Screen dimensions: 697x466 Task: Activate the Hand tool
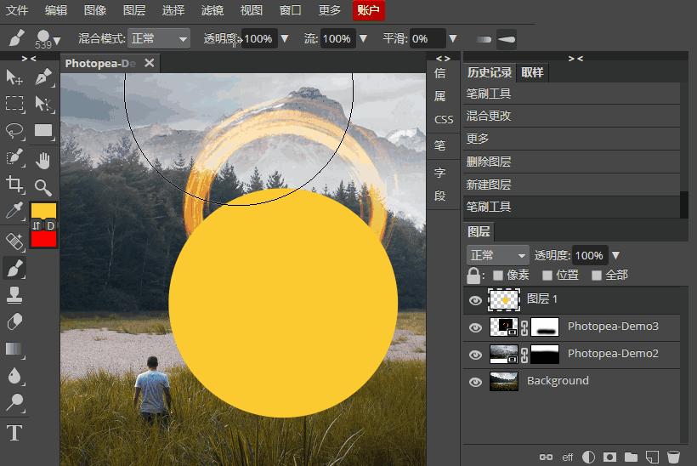(43, 159)
